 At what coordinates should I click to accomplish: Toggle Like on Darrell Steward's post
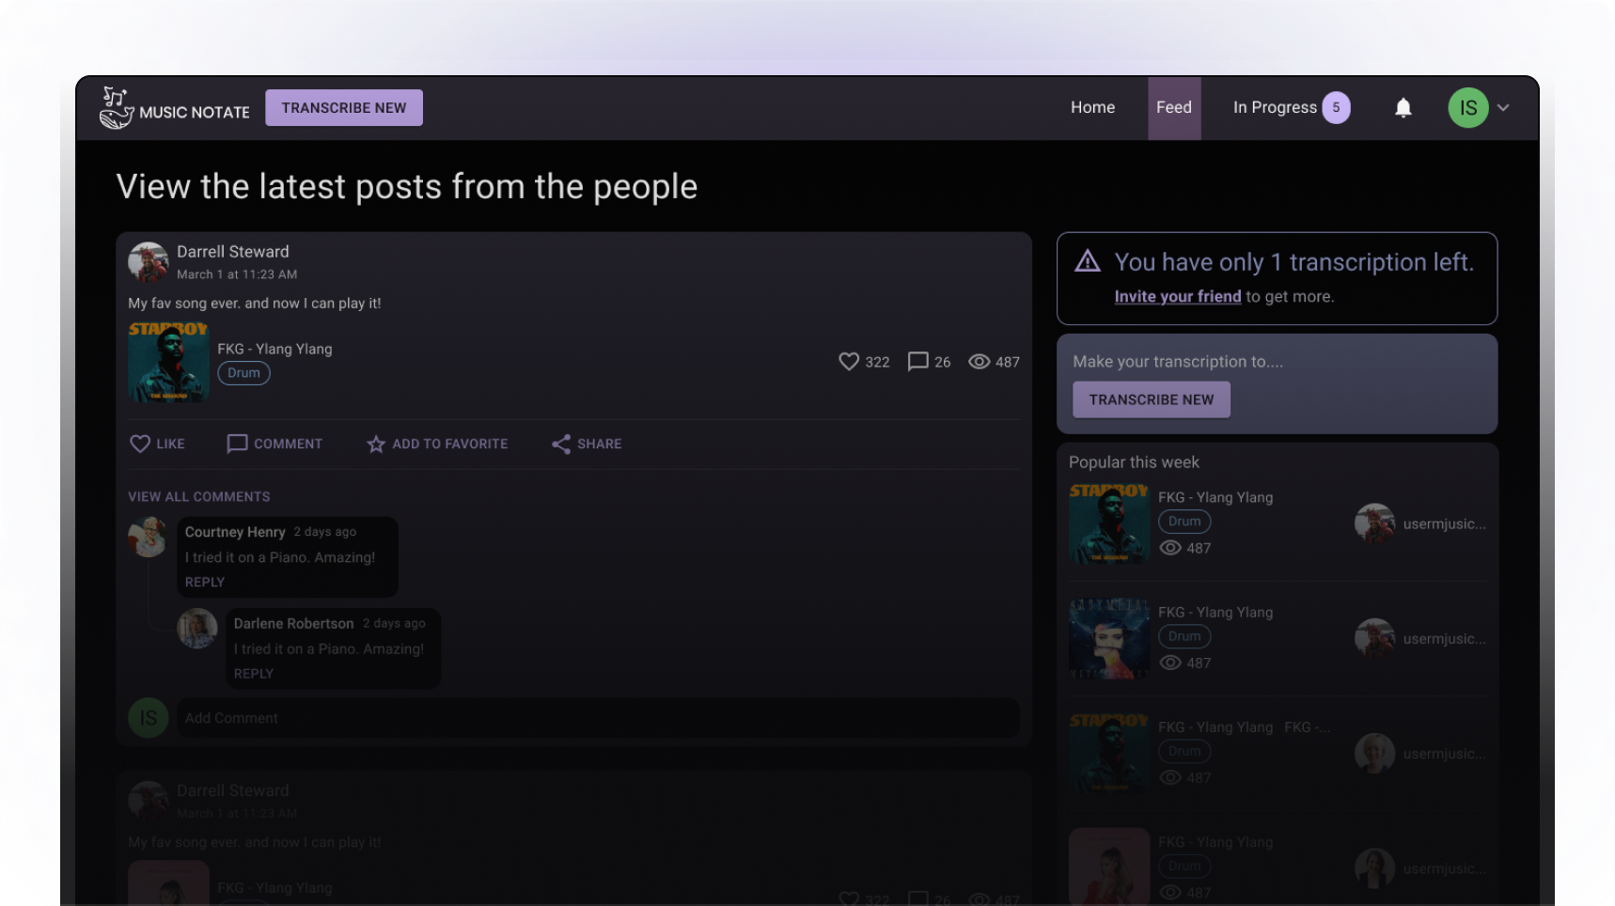(156, 444)
